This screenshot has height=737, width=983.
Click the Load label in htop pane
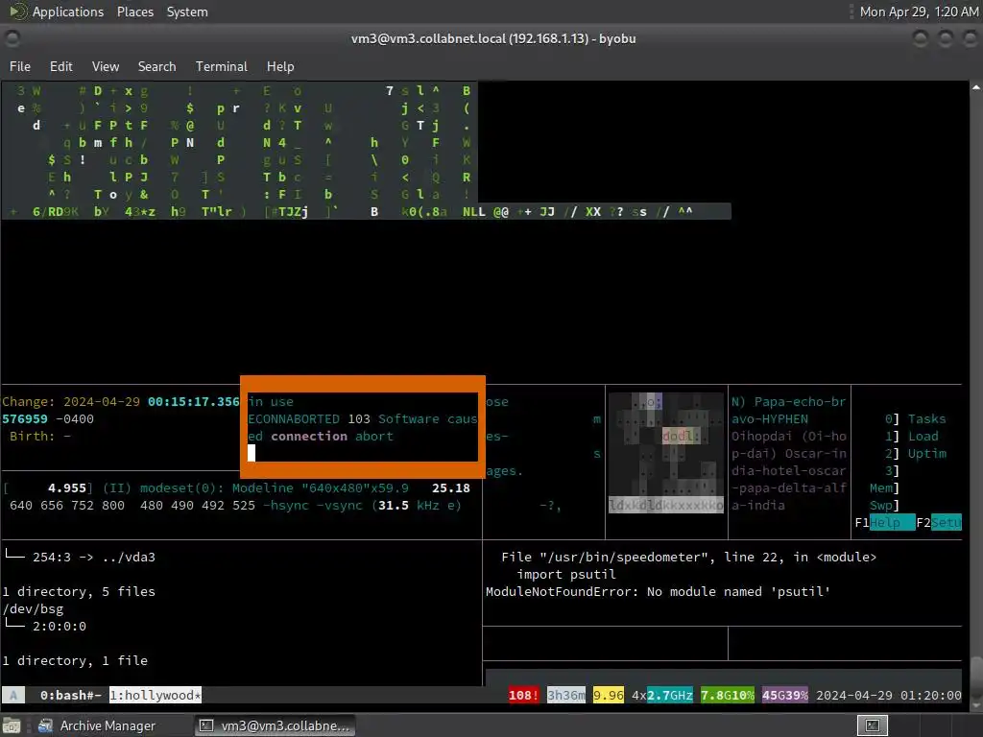923,437
